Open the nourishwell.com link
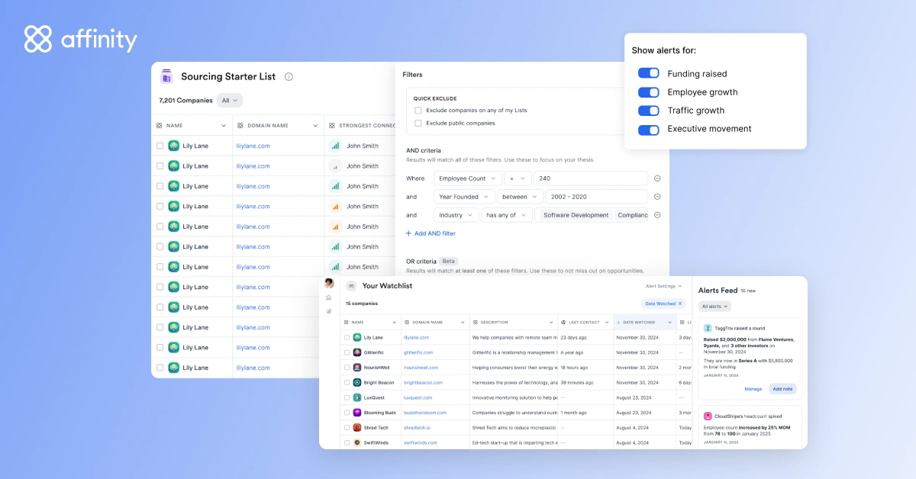The height and width of the screenshot is (479, 916). [x=421, y=368]
